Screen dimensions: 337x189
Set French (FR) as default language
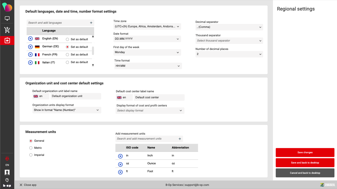pyautogui.click(x=67, y=55)
